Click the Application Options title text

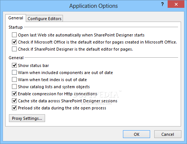(93, 6)
